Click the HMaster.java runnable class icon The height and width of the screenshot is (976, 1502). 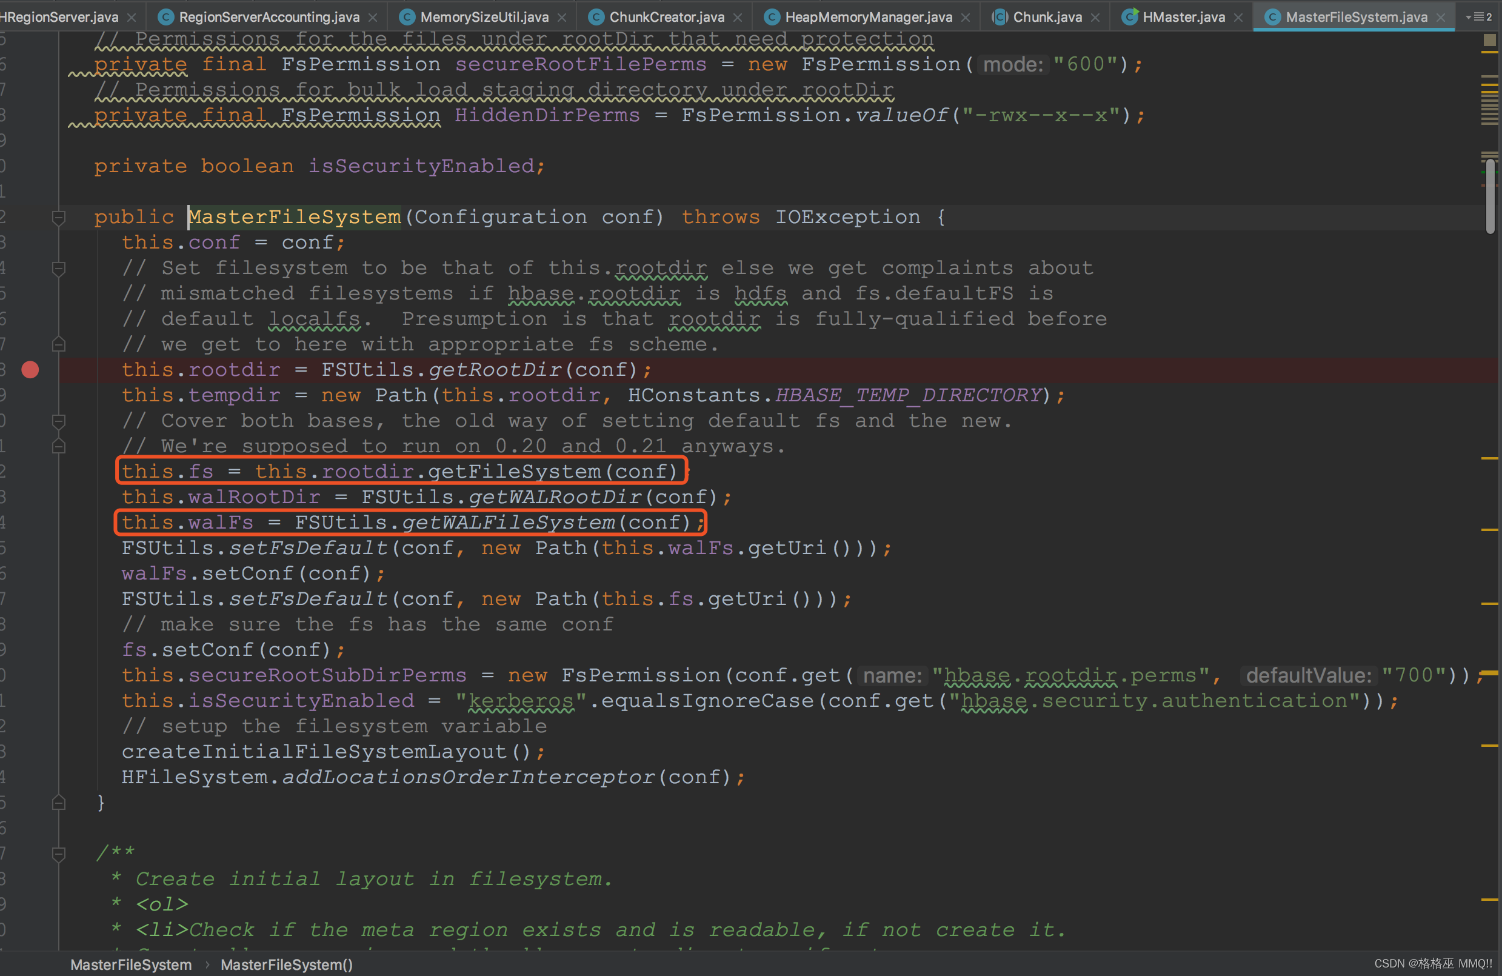(1130, 16)
